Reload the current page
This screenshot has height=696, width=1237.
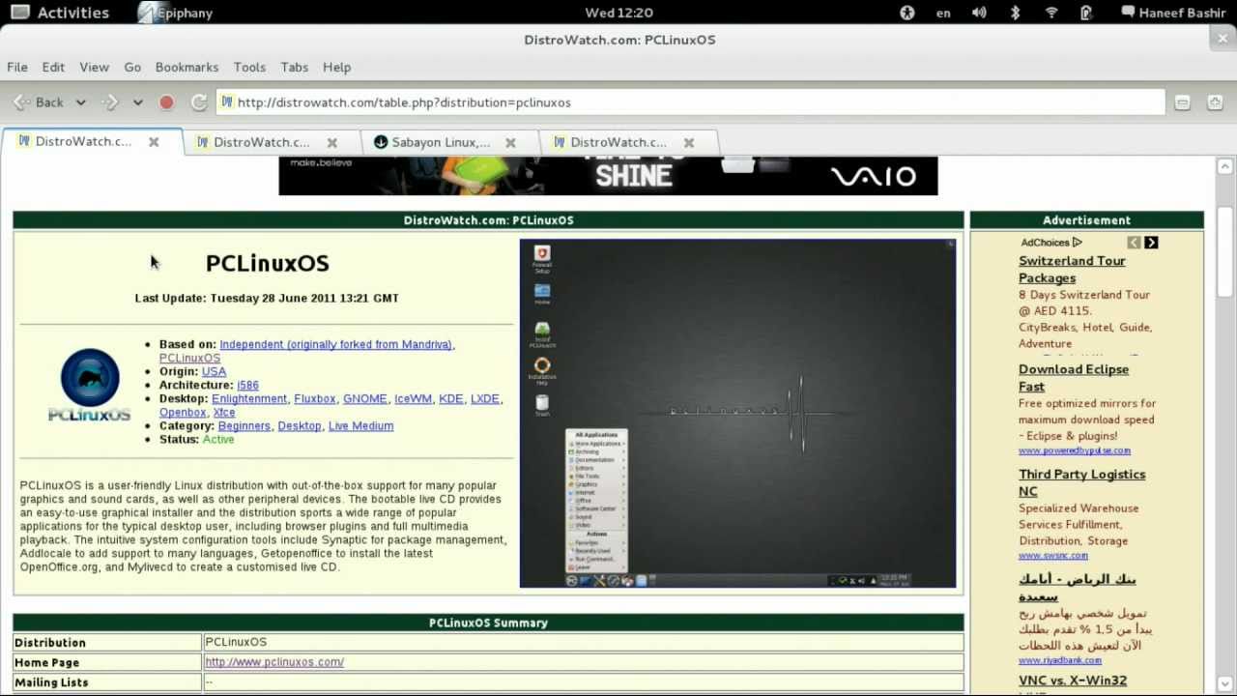[x=199, y=102]
